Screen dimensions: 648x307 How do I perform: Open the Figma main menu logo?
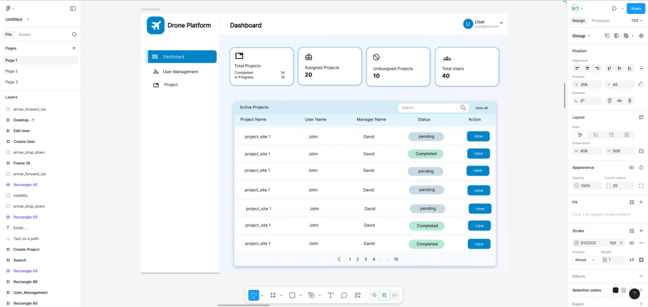coord(8,8)
